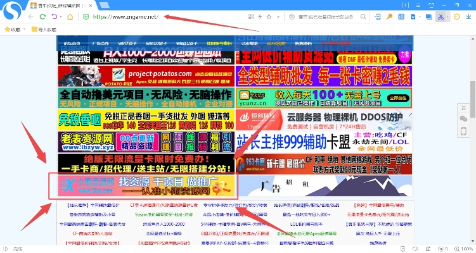Click the play icon in status bar

tap(6, 249)
